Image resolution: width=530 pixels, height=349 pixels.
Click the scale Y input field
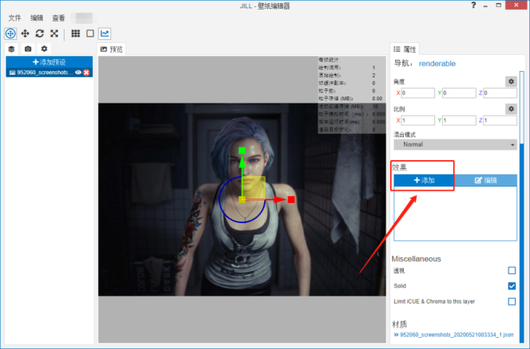(459, 120)
